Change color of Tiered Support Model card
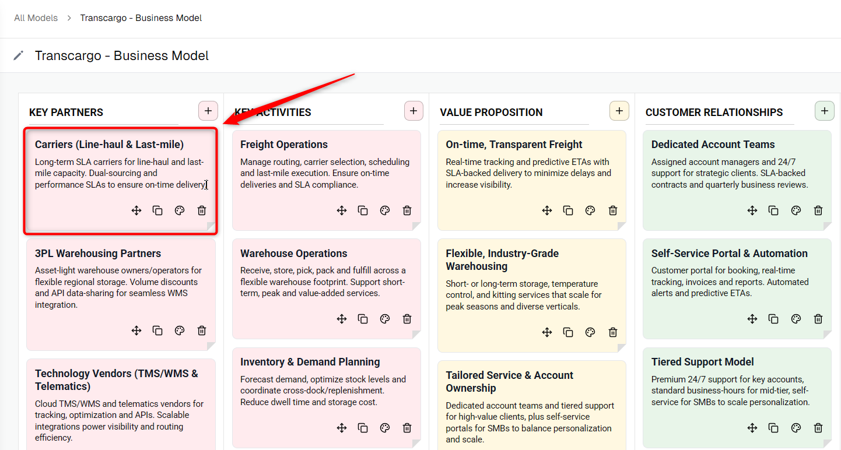 [796, 428]
